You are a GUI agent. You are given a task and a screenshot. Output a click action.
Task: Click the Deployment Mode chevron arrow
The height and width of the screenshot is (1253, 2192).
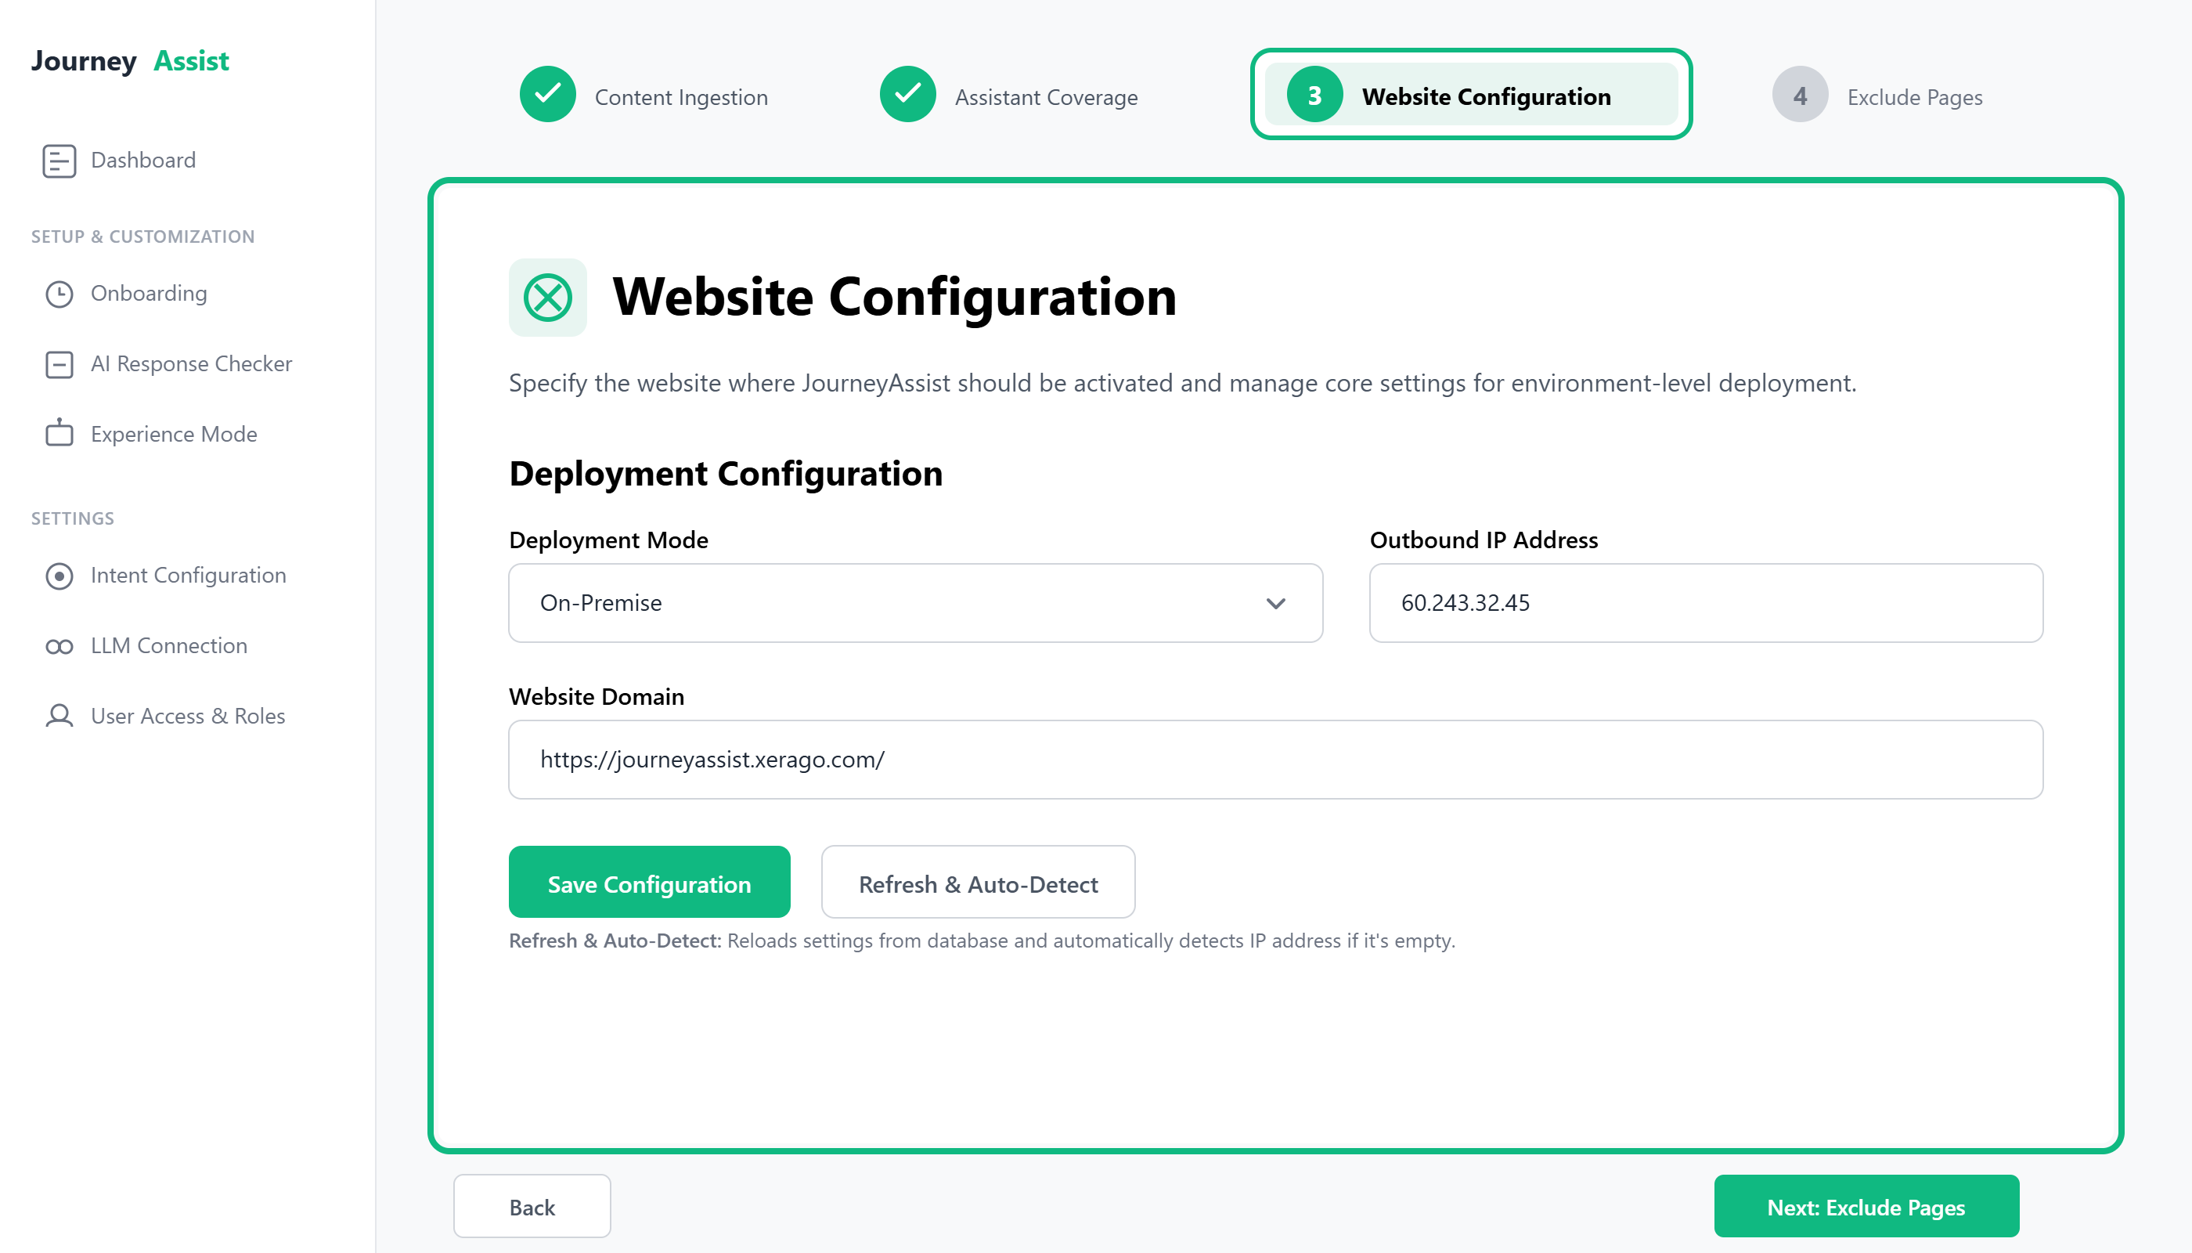(x=1276, y=604)
